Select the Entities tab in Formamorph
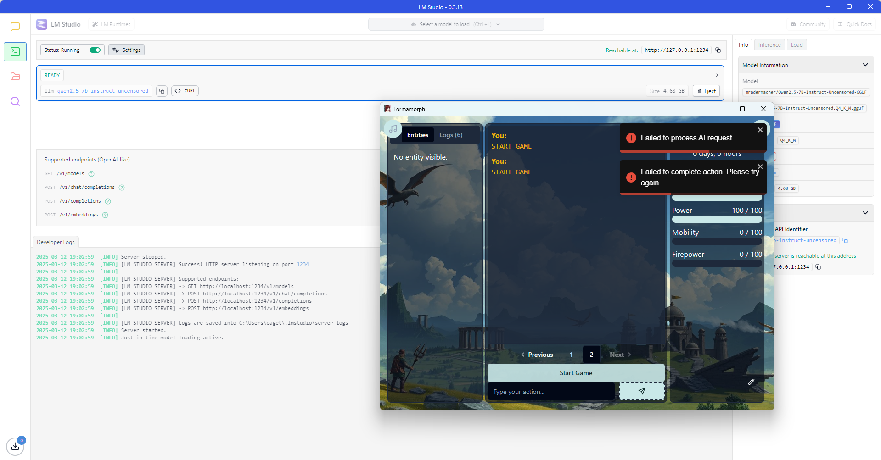 click(418, 135)
